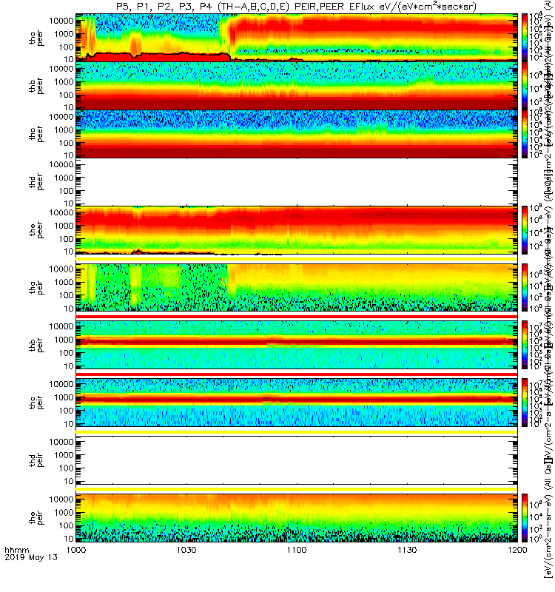Click the "1200" time axis label
Viewport: 555px width, 592px height.
coord(517,550)
